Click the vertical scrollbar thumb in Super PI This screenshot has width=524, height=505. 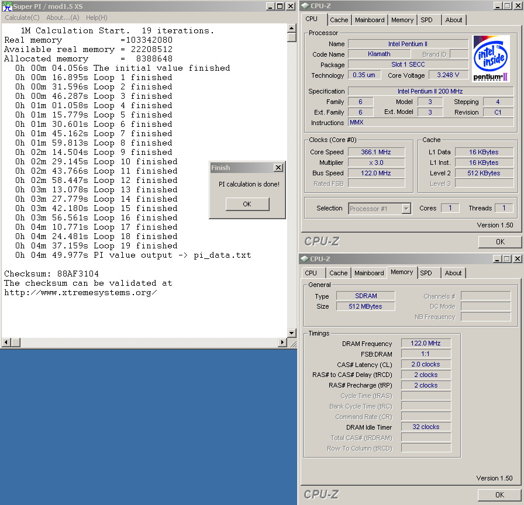[x=292, y=37]
